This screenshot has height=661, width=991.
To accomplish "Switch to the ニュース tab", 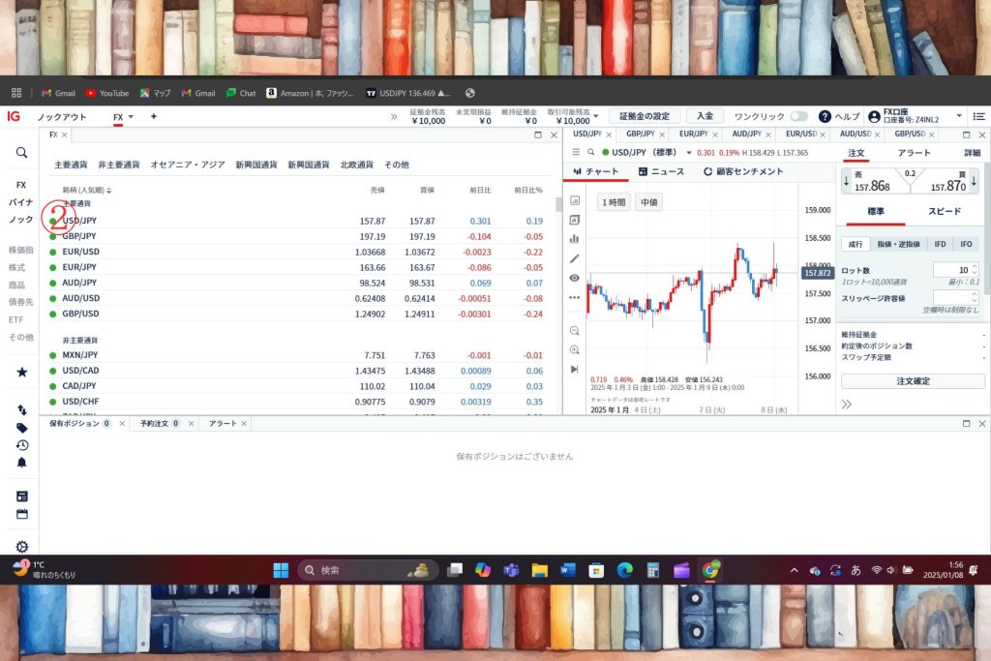I will (661, 171).
